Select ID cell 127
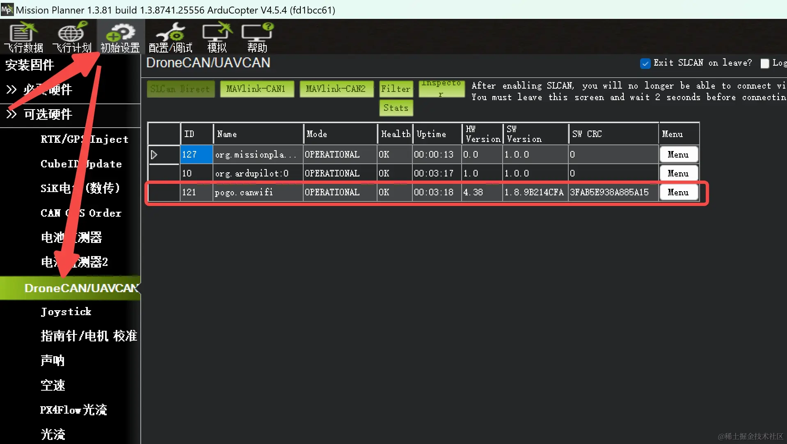This screenshot has height=444, width=787. click(x=197, y=155)
